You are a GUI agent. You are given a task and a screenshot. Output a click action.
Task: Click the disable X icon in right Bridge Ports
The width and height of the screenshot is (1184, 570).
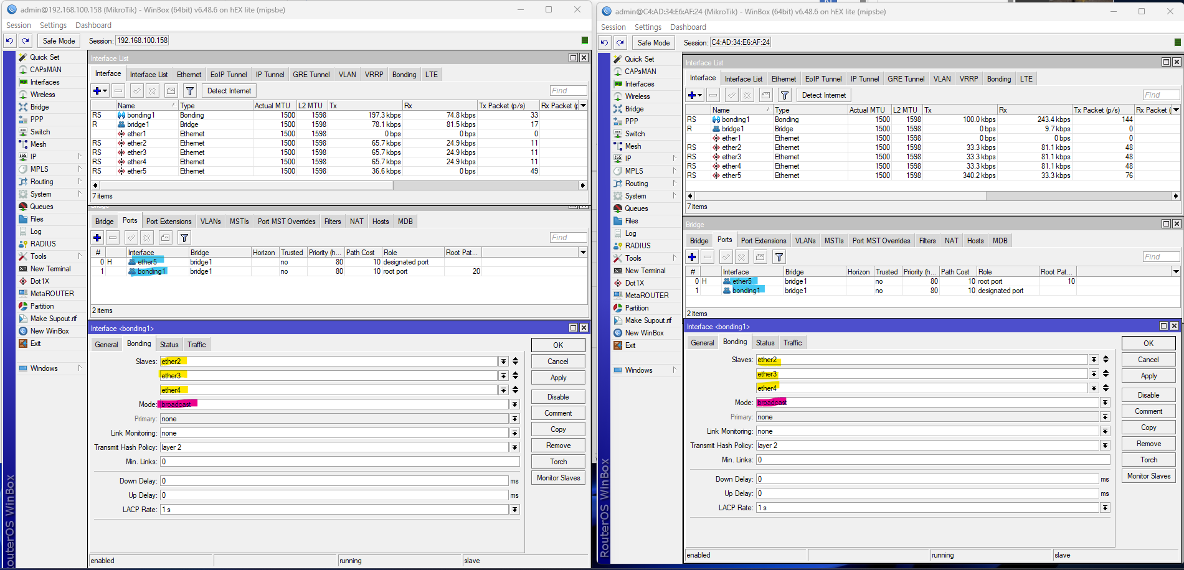[x=741, y=257]
